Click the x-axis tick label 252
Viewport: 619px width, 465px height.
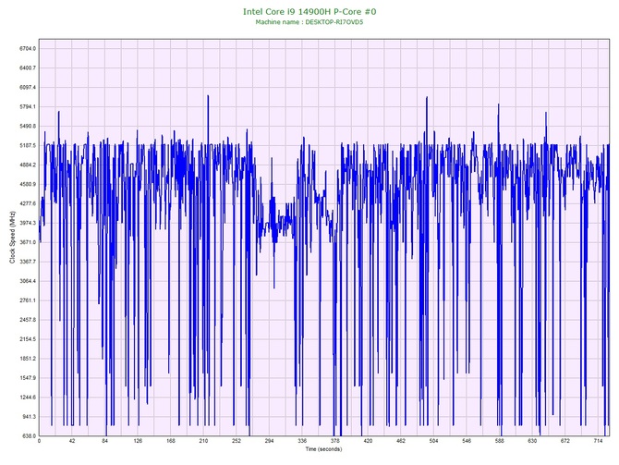pos(237,441)
